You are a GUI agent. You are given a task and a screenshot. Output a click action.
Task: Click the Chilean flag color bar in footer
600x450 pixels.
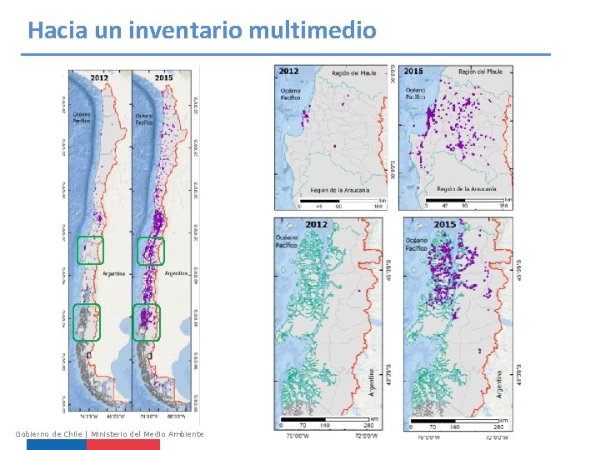(93, 445)
